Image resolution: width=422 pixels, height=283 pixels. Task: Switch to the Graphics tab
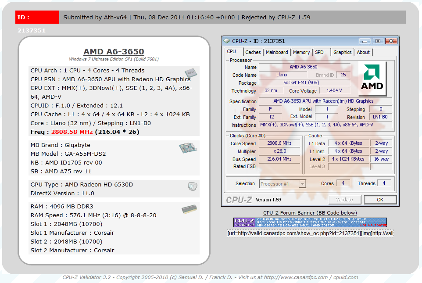click(342, 52)
